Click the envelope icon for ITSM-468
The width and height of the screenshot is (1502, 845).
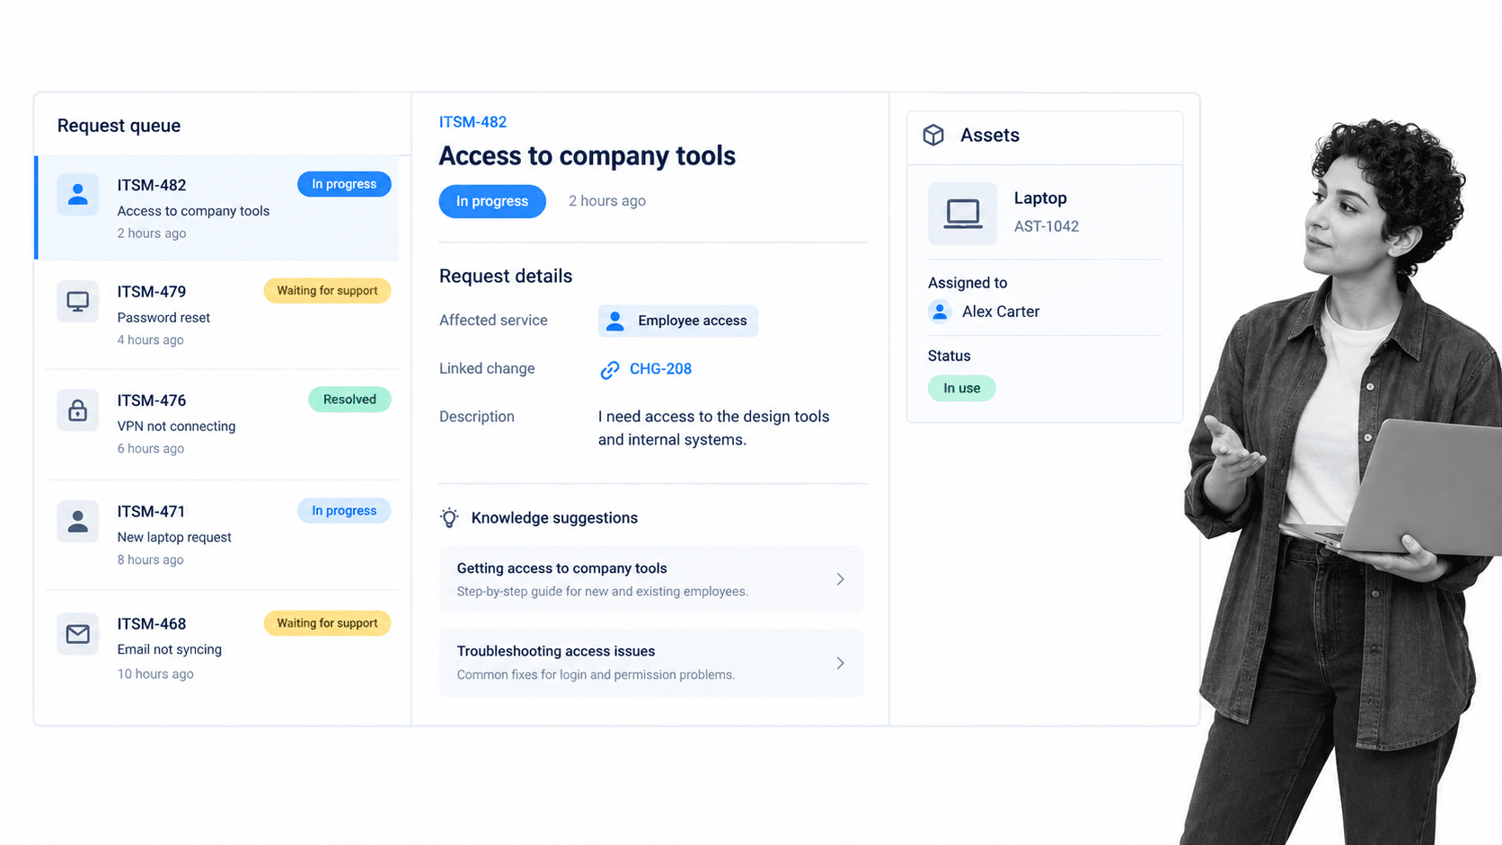pyautogui.click(x=78, y=634)
